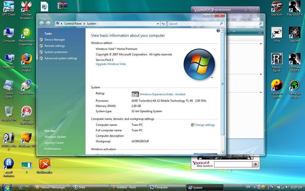Launch Chicken Invaders 2 shortcut
This screenshot has height=191, width=305.
tap(27, 10)
